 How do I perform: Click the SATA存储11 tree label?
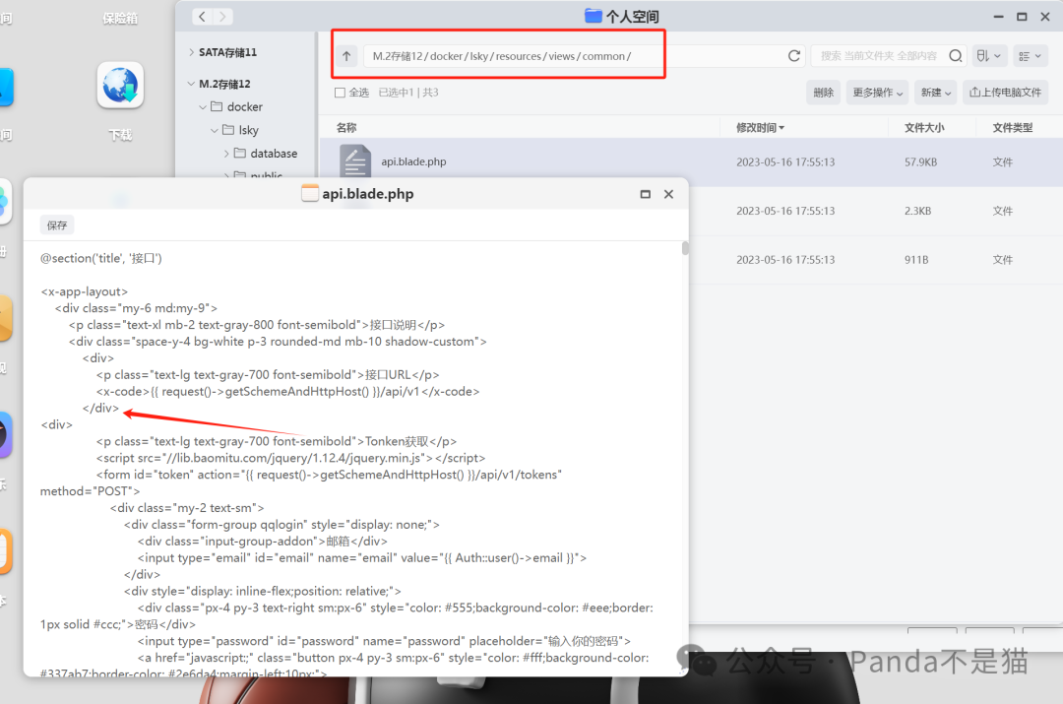point(227,52)
